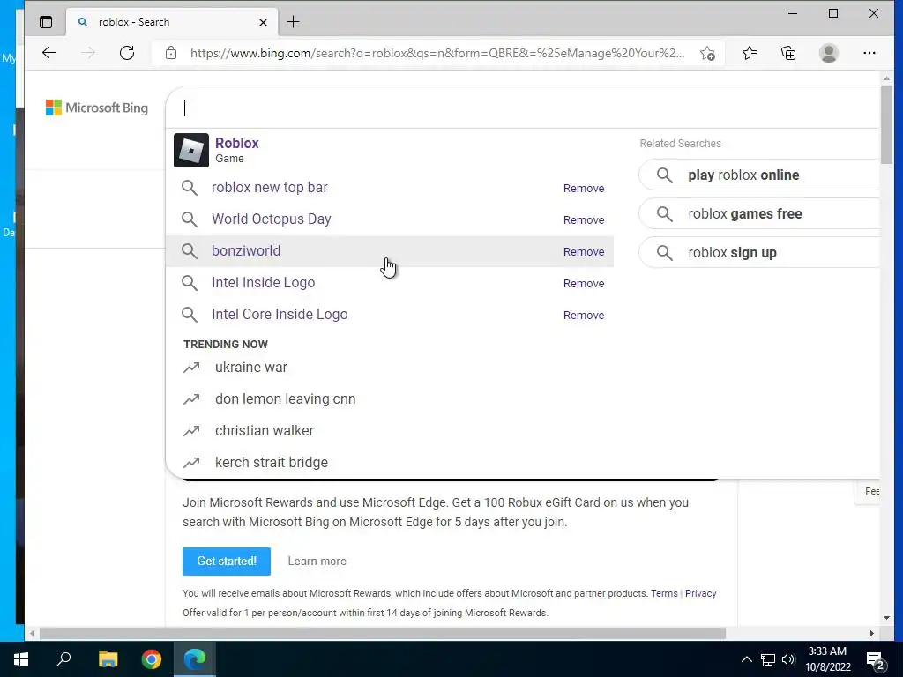Search related 'roblox games free'
The width and height of the screenshot is (903, 677).
(759, 213)
